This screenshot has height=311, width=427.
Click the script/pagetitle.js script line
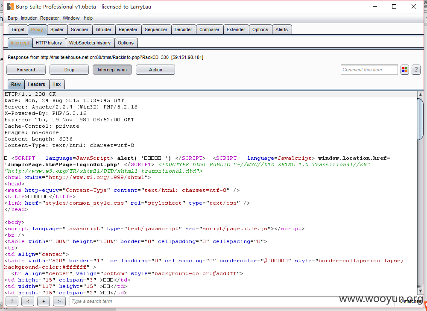[x=155, y=229]
